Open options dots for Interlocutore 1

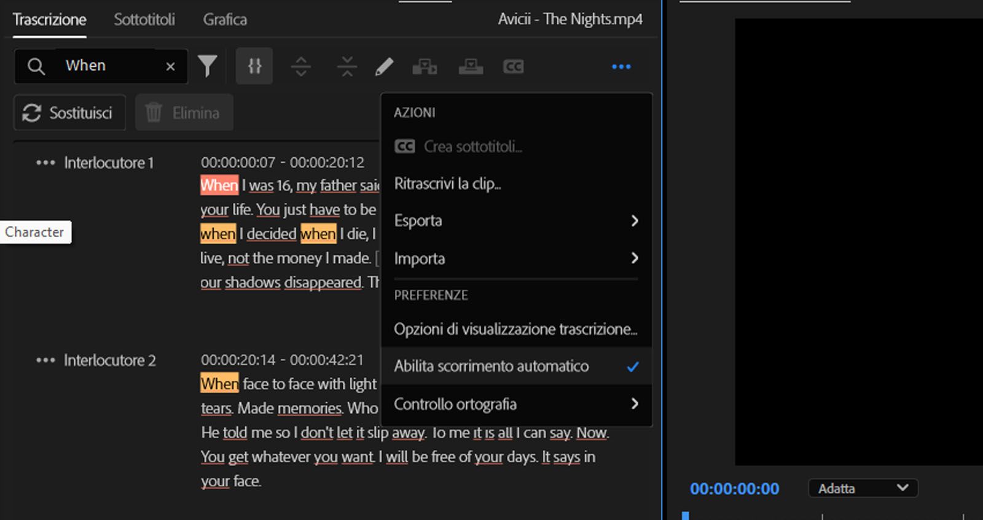[x=45, y=163]
